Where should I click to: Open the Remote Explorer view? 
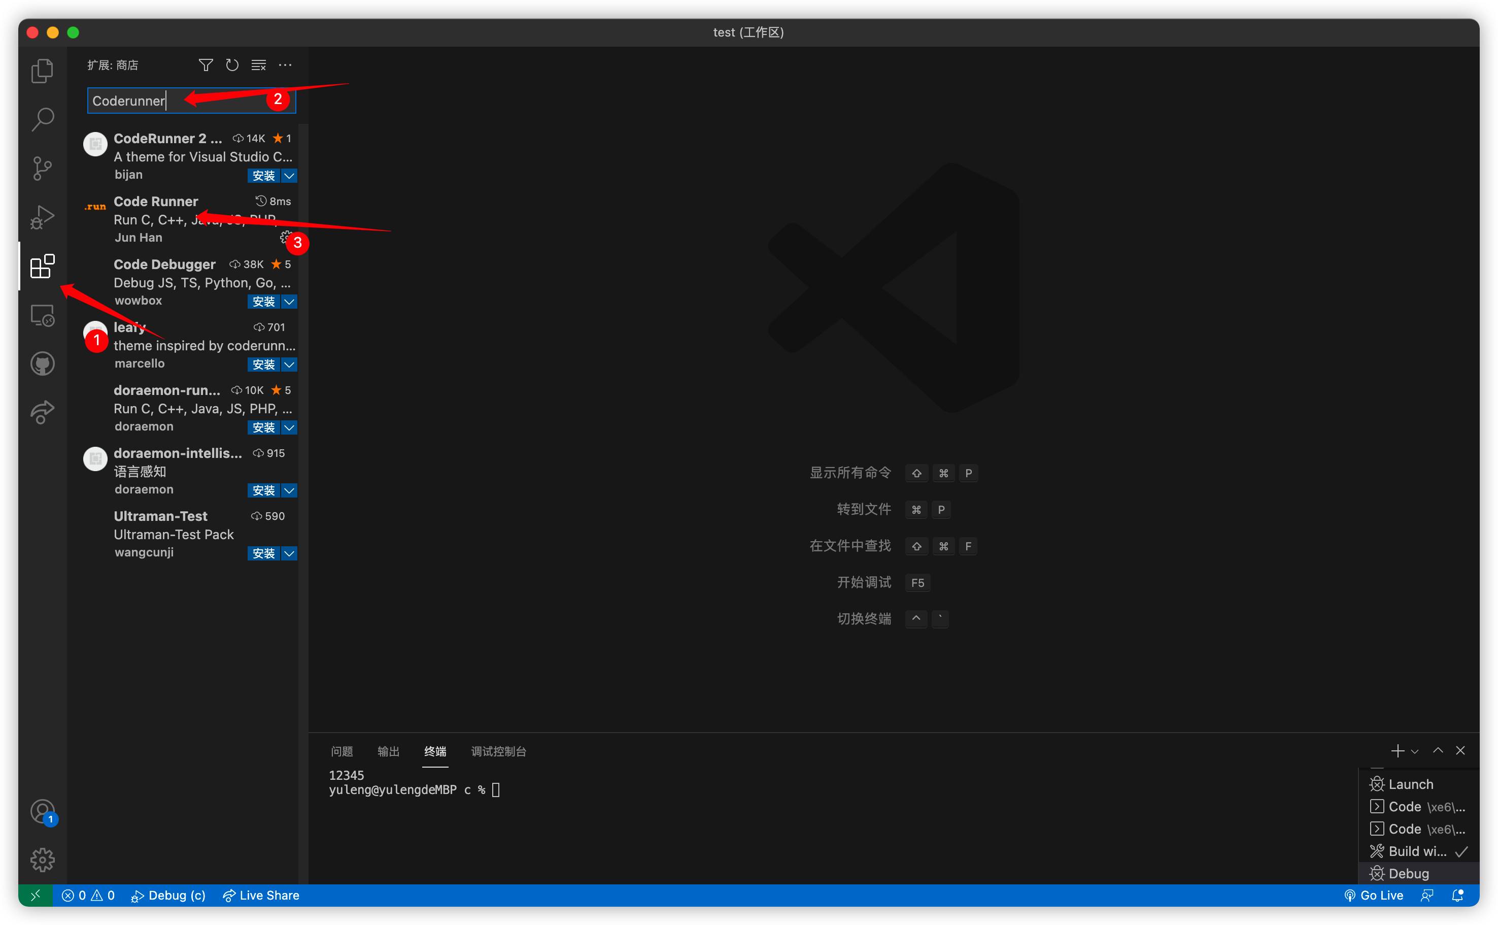[x=42, y=316]
